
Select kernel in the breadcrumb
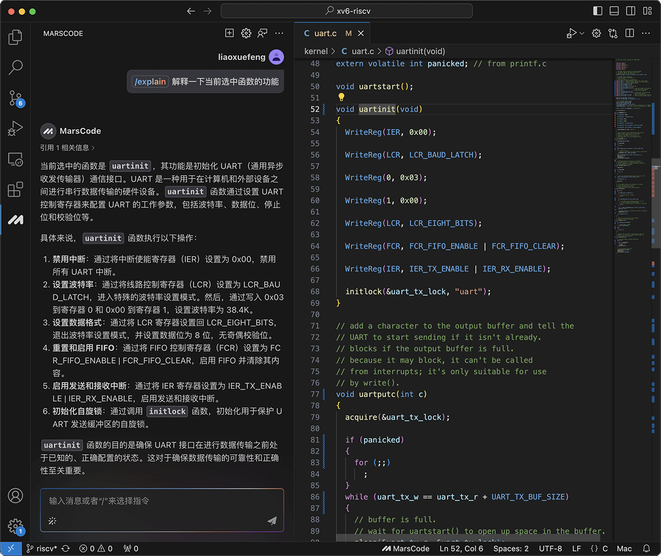tap(316, 51)
